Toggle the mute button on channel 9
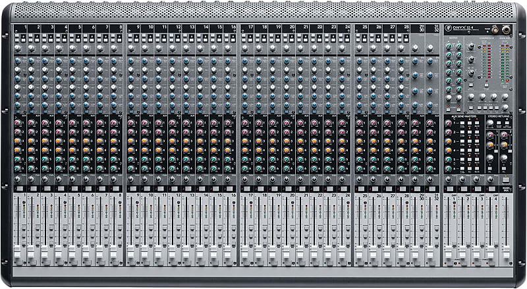This screenshot has height=289, width=527. (133, 189)
